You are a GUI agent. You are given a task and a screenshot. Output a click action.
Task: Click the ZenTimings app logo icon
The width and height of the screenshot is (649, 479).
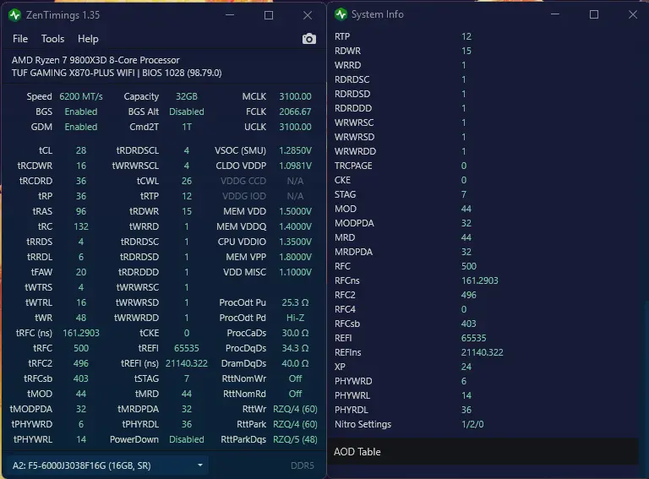[15, 15]
